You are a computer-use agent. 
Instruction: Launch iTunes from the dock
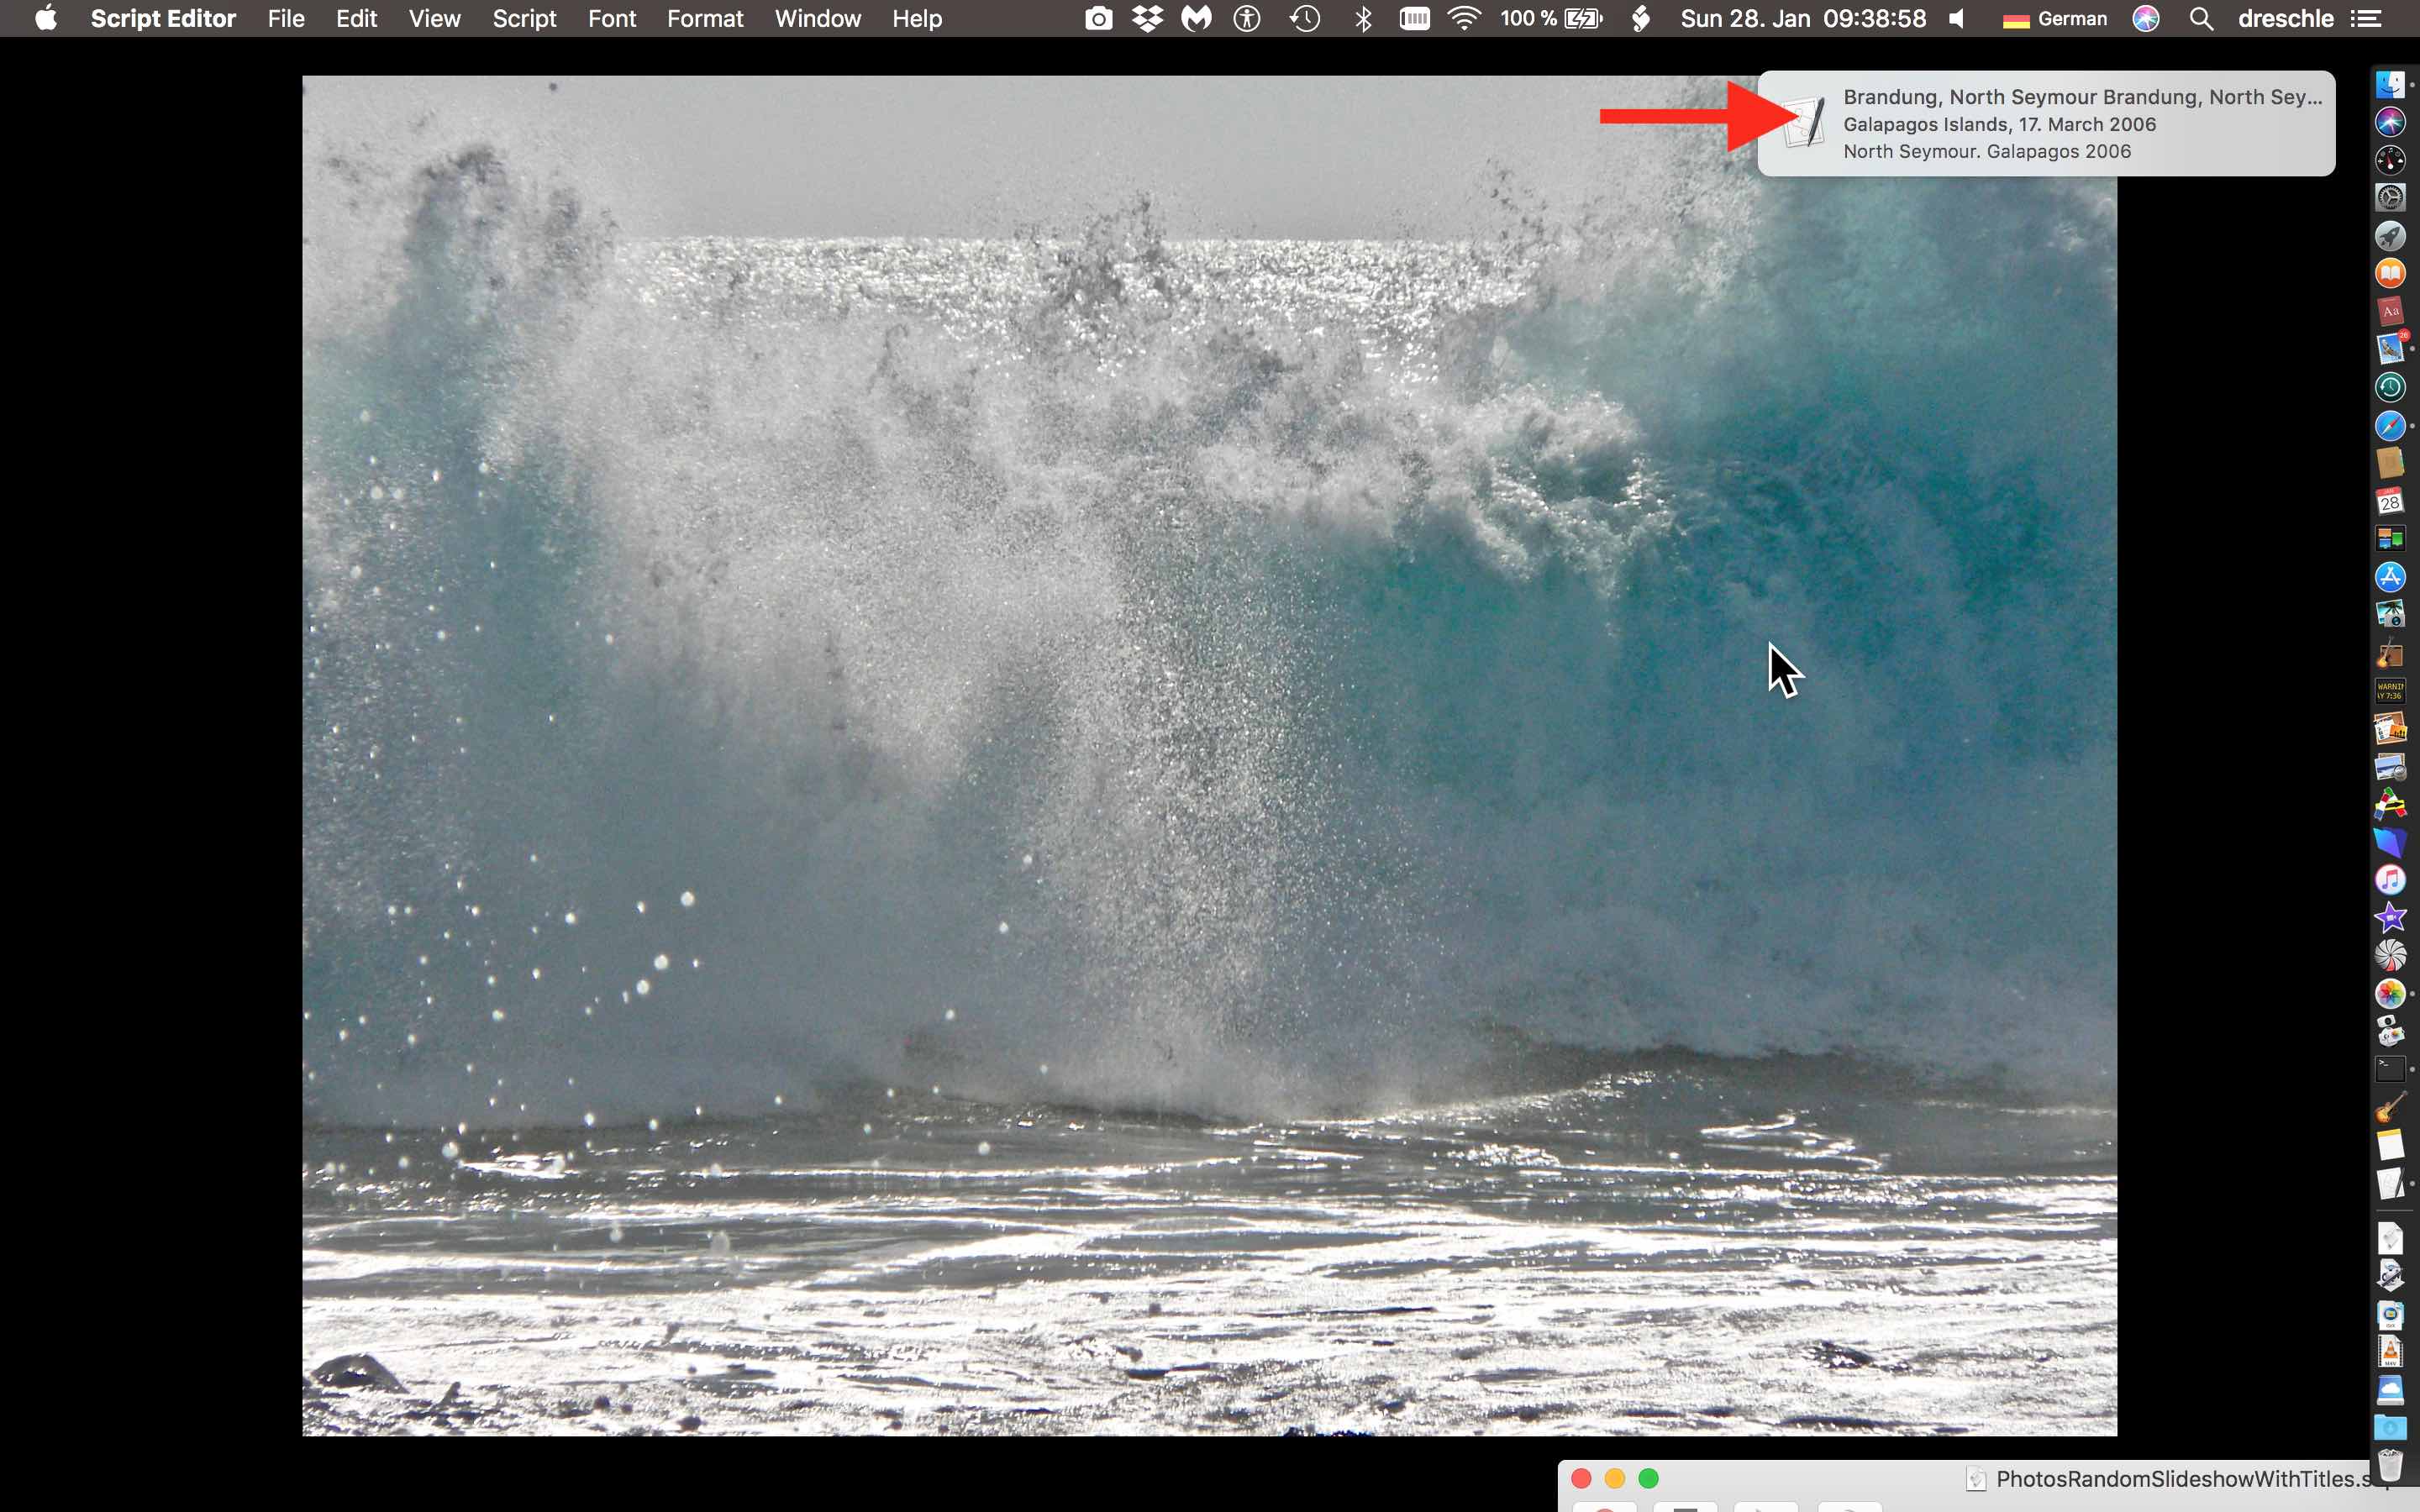(x=2390, y=879)
